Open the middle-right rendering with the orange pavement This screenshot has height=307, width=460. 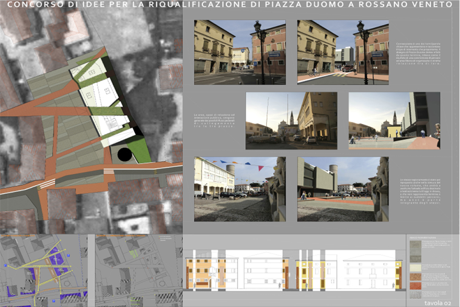394,121
